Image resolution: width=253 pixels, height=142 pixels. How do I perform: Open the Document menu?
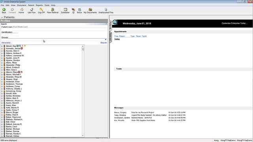(x=22, y=5)
